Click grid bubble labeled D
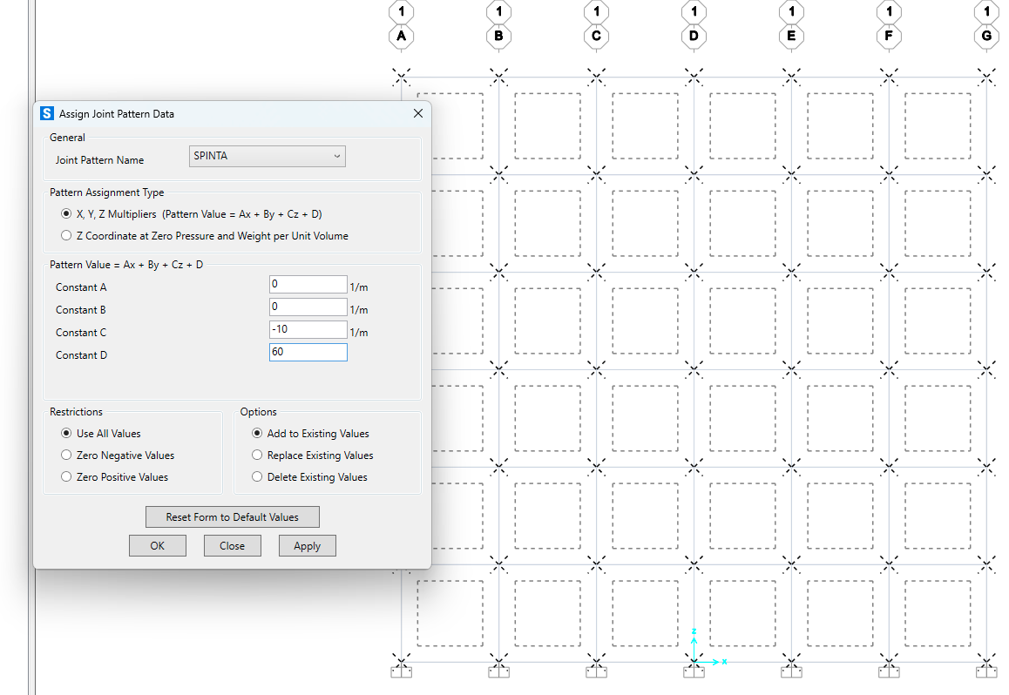Viewport: 1009px width, 695px height. (x=694, y=36)
